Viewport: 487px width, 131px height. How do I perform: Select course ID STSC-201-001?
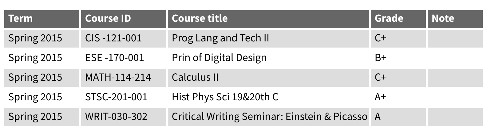(116, 97)
